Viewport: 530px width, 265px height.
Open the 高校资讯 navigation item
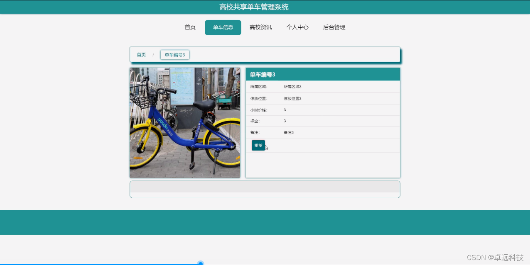click(x=260, y=27)
